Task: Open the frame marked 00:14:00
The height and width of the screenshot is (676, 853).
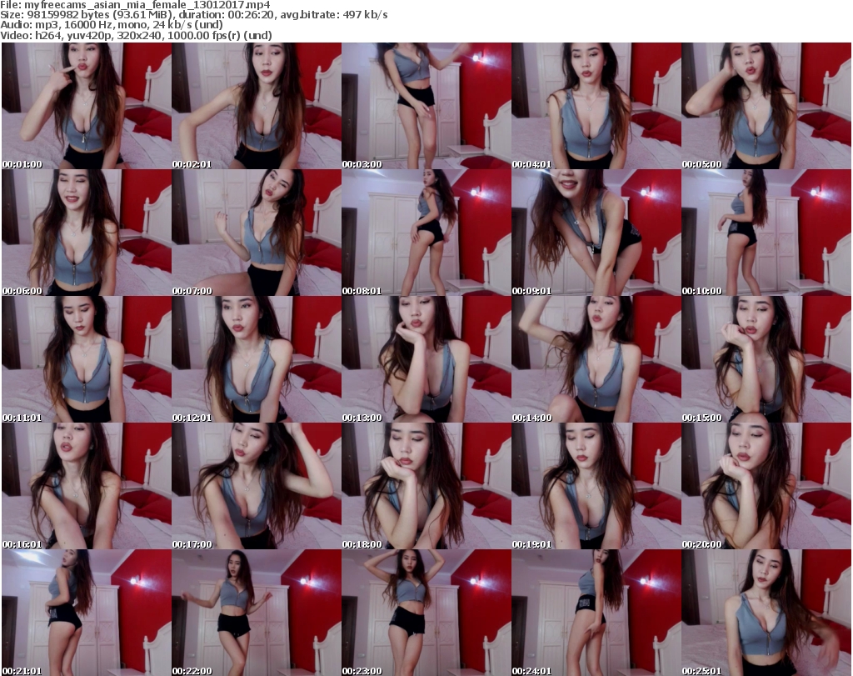Action: pos(596,360)
